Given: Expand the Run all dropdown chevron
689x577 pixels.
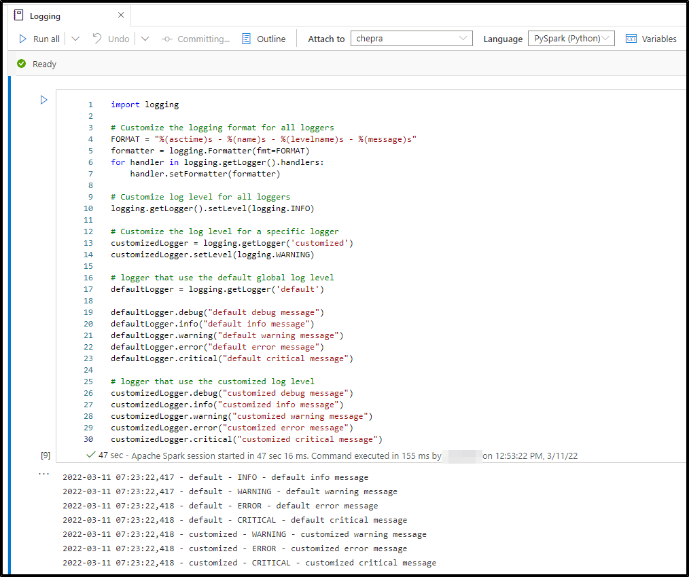Looking at the screenshot, I should click(75, 39).
